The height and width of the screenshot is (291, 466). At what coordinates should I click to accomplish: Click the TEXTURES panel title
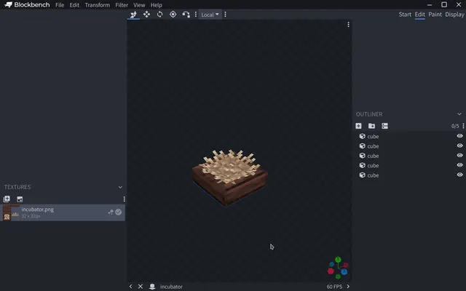(17, 187)
